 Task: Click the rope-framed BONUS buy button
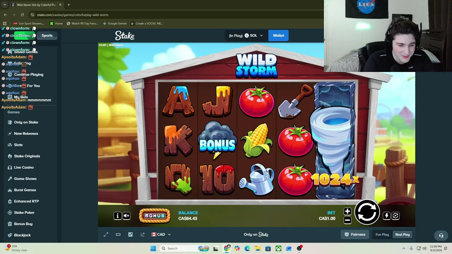pyautogui.click(x=155, y=216)
